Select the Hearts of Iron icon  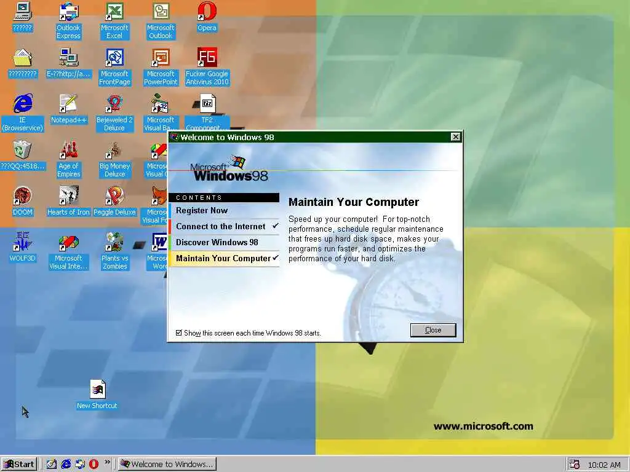click(x=68, y=202)
